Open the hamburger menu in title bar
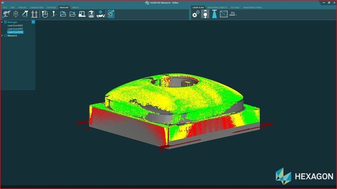The image size is (337, 189). 3,3
